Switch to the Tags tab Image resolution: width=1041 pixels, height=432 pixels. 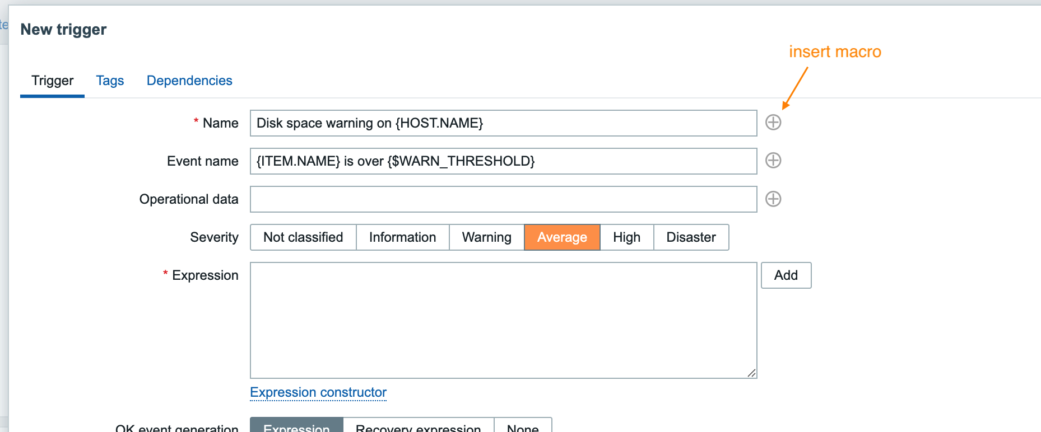tap(110, 81)
